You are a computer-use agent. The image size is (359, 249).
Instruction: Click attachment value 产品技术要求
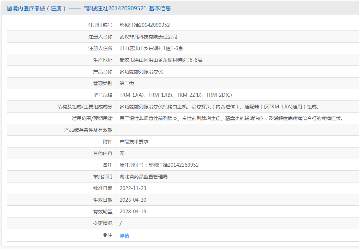134,142
